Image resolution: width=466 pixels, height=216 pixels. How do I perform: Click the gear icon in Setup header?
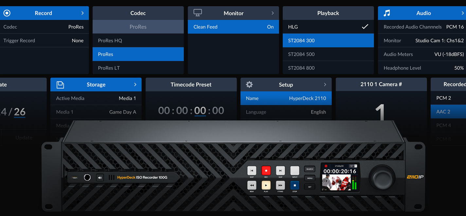pyautogui.click(x=249, y=85)
